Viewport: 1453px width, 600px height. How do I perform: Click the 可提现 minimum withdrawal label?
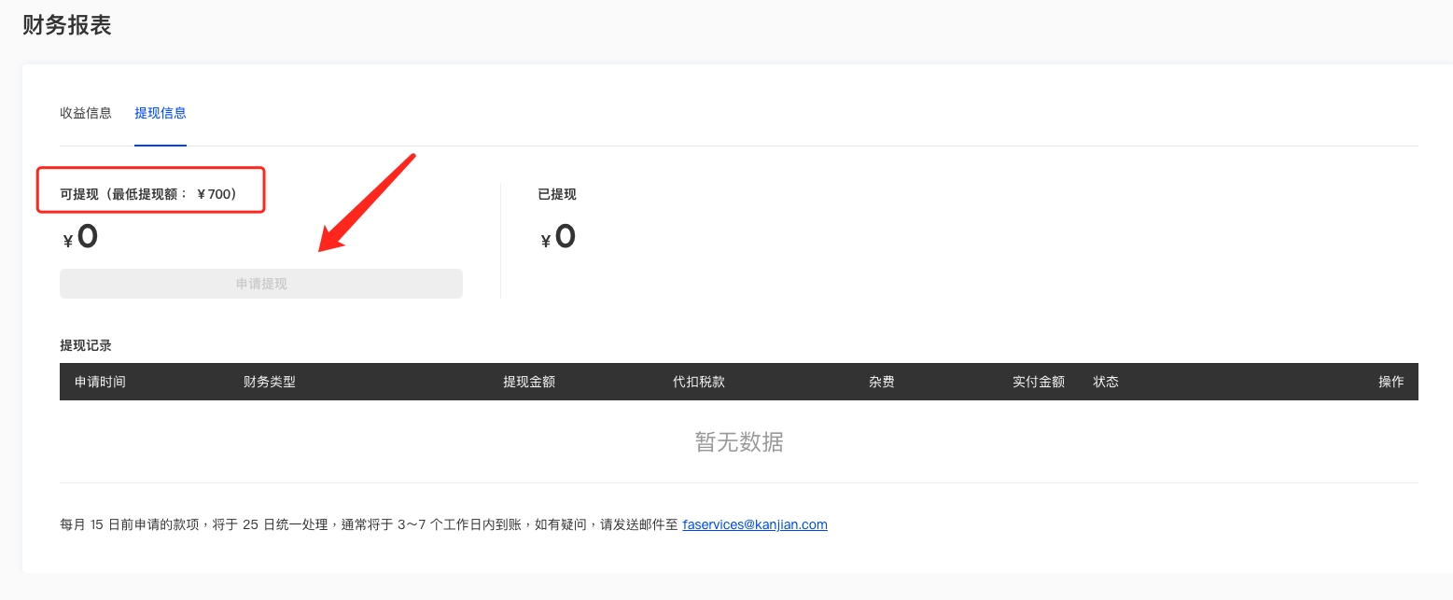tap(149, 194)
